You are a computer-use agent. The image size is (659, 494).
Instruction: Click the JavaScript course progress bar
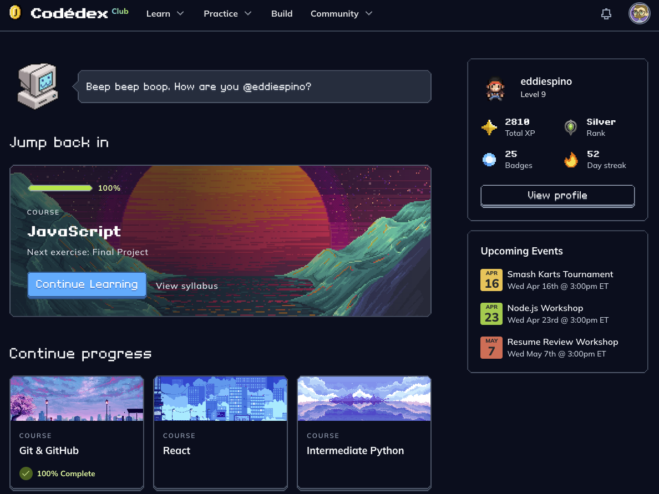[x=60, y=188]
